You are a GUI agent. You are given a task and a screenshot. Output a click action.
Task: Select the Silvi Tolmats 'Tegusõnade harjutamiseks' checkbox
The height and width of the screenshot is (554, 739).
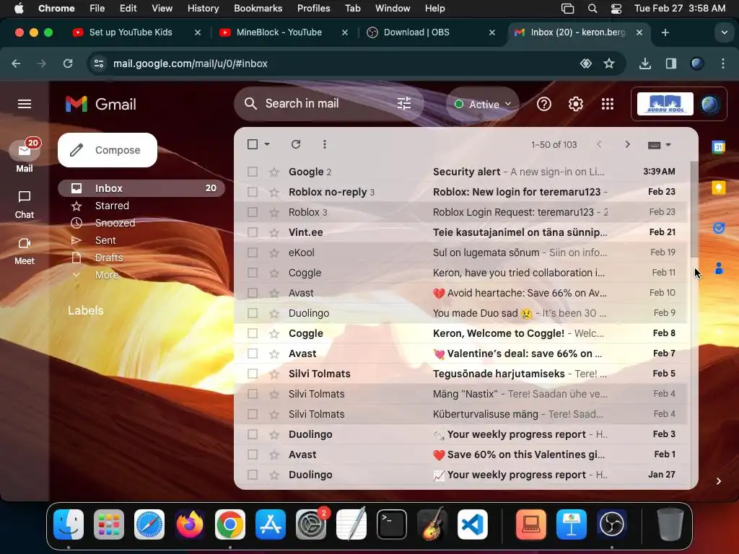coord(253,374)
